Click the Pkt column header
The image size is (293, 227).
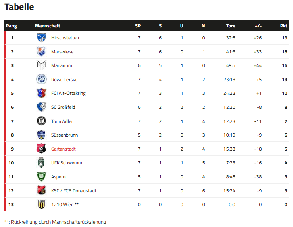pyautogui.click(x=283, y=26)
